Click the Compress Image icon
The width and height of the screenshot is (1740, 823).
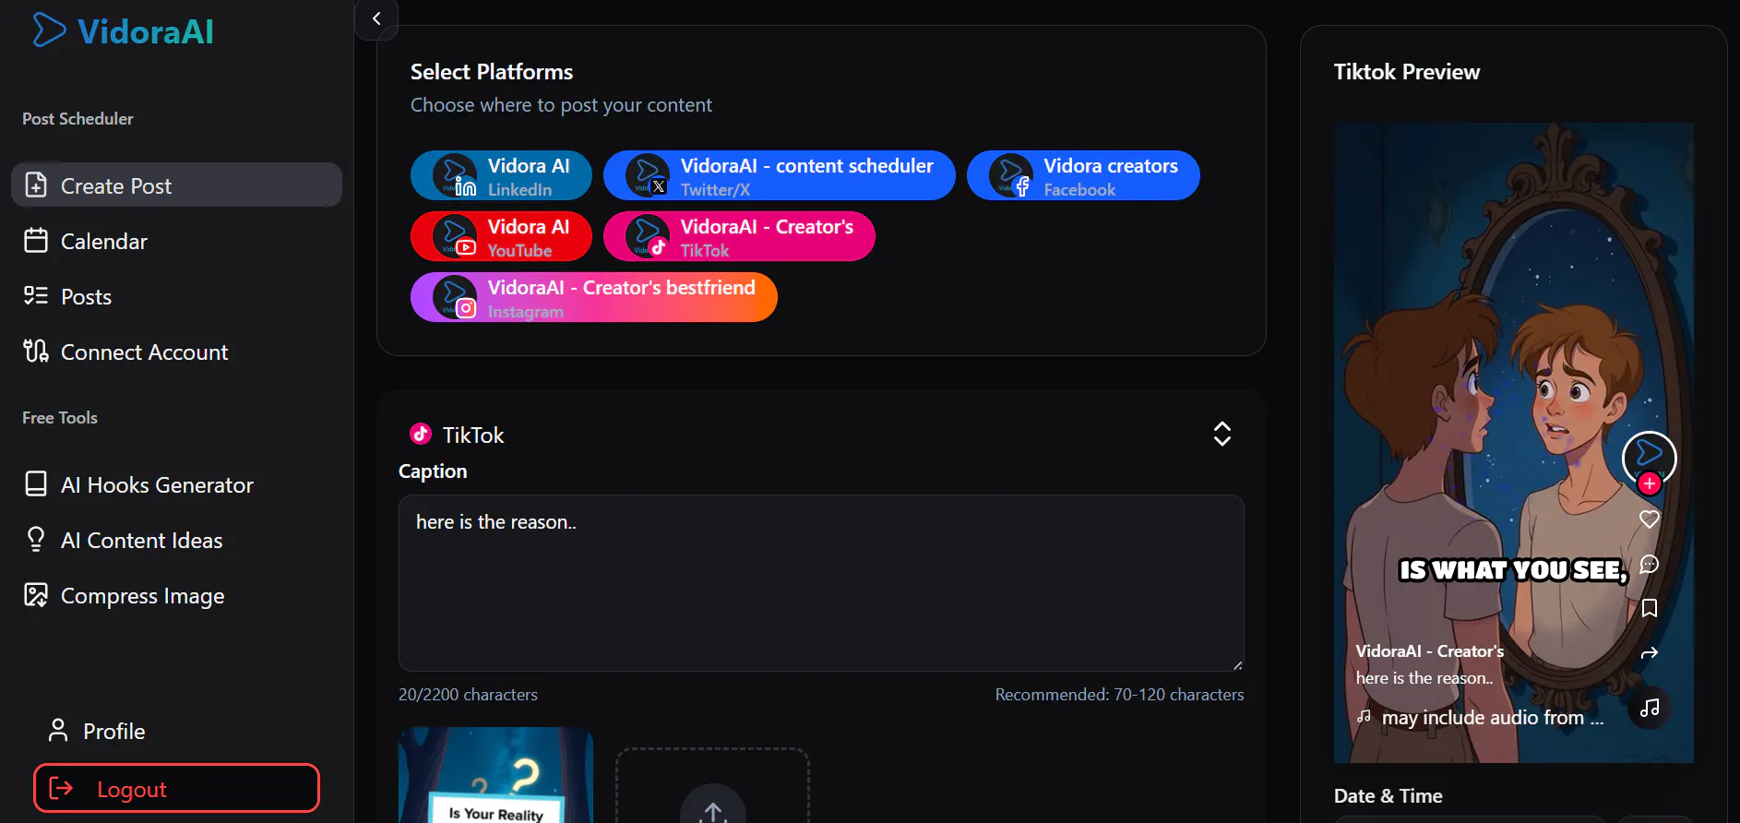click(36, 595)
